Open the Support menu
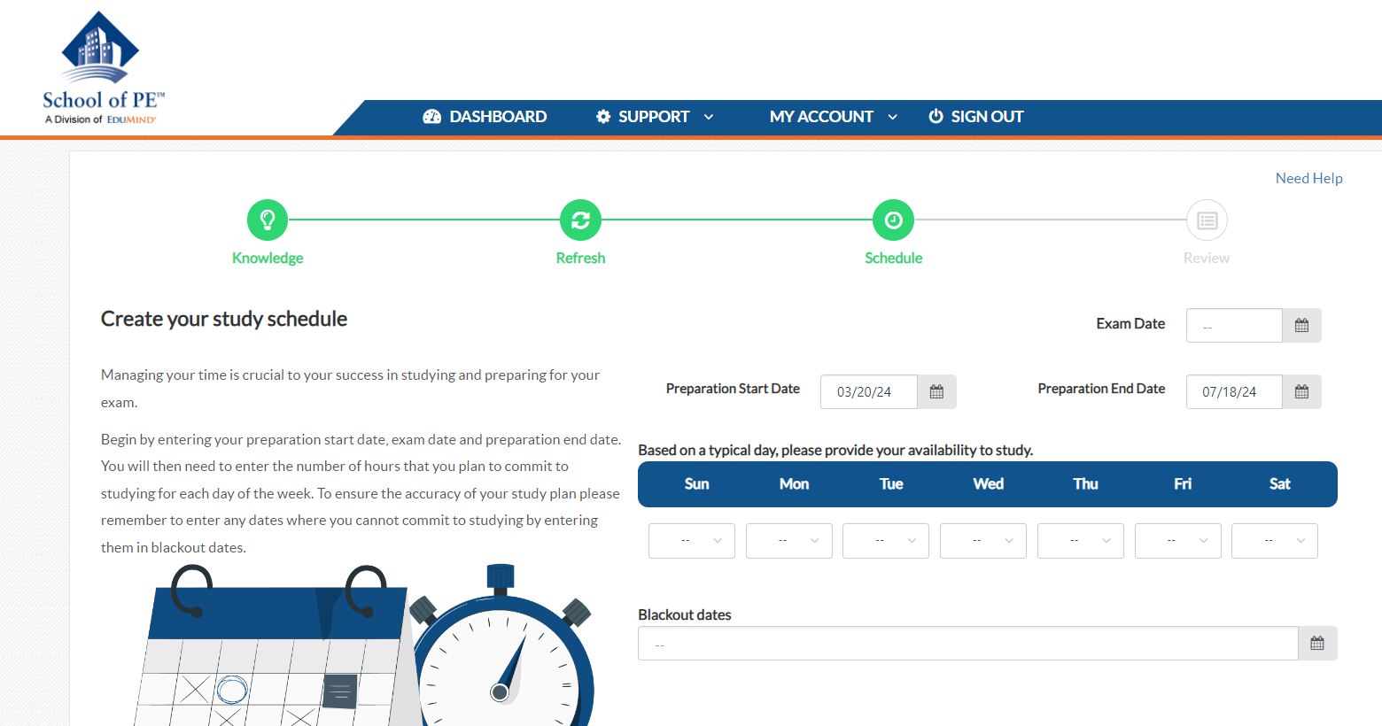Image resolution: width=1382 pixels, height=726 pixels. pyautogui.click(x=654, y=117)
